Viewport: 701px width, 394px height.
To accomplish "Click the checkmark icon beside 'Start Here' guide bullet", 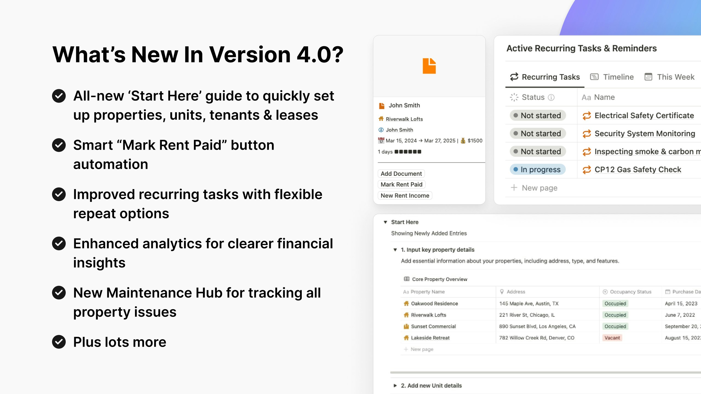I will tap(59, 96).
